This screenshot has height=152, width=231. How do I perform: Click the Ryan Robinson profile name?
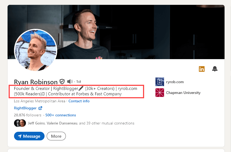pos(36,82)
